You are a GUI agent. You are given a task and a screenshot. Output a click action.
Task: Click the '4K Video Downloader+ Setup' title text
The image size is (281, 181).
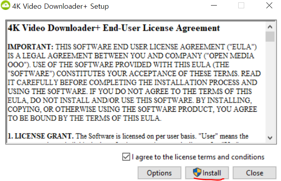(61, 6)
